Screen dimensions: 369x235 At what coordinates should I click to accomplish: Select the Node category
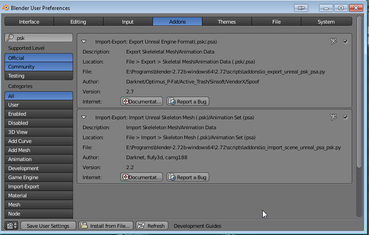click(x=39, y=214)
